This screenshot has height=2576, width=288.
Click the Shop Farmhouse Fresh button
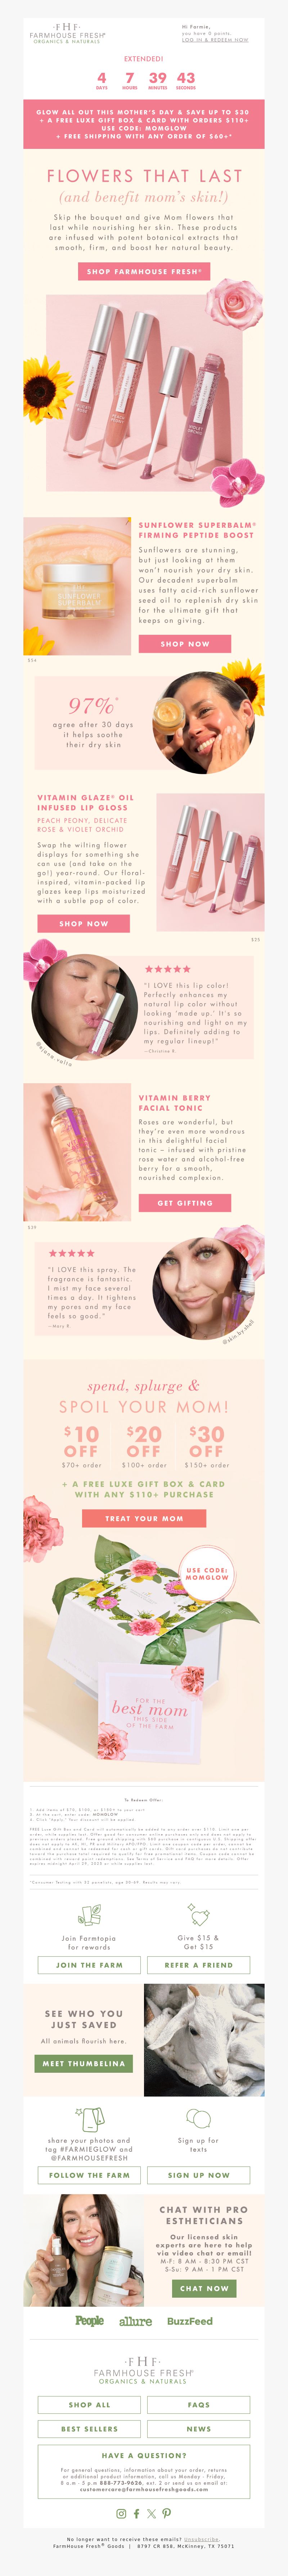(144, 271)
